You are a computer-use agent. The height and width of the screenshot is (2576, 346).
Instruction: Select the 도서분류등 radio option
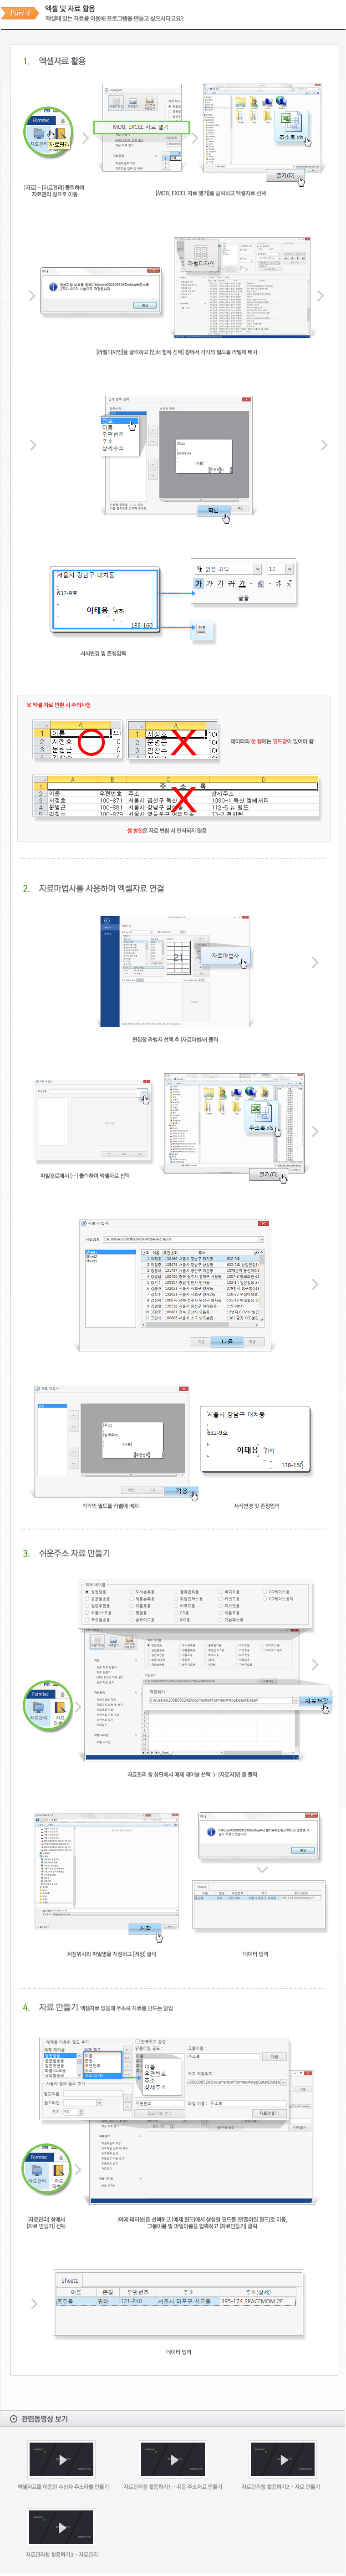tap(142, 1591)
